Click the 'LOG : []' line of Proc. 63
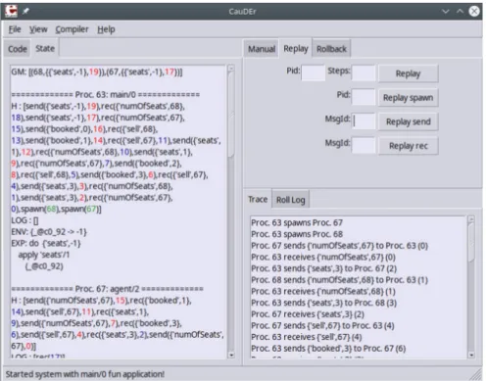 [x=24, y=220]
